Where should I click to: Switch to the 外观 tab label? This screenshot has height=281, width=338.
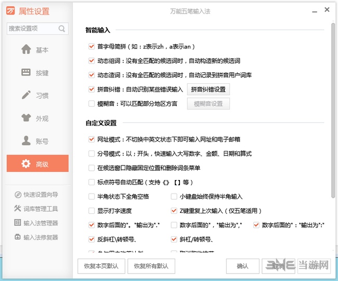coord(42,119)
